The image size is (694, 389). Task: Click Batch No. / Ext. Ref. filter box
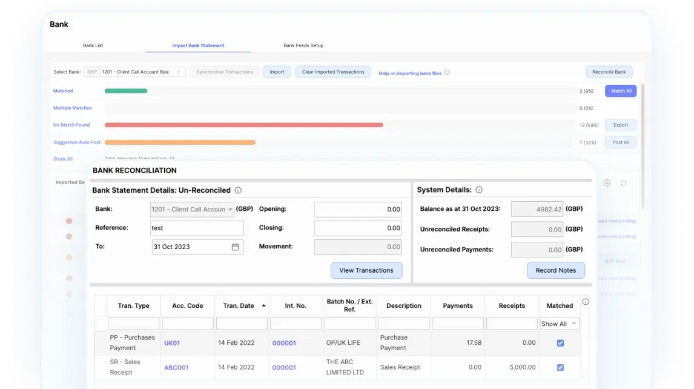349,324
